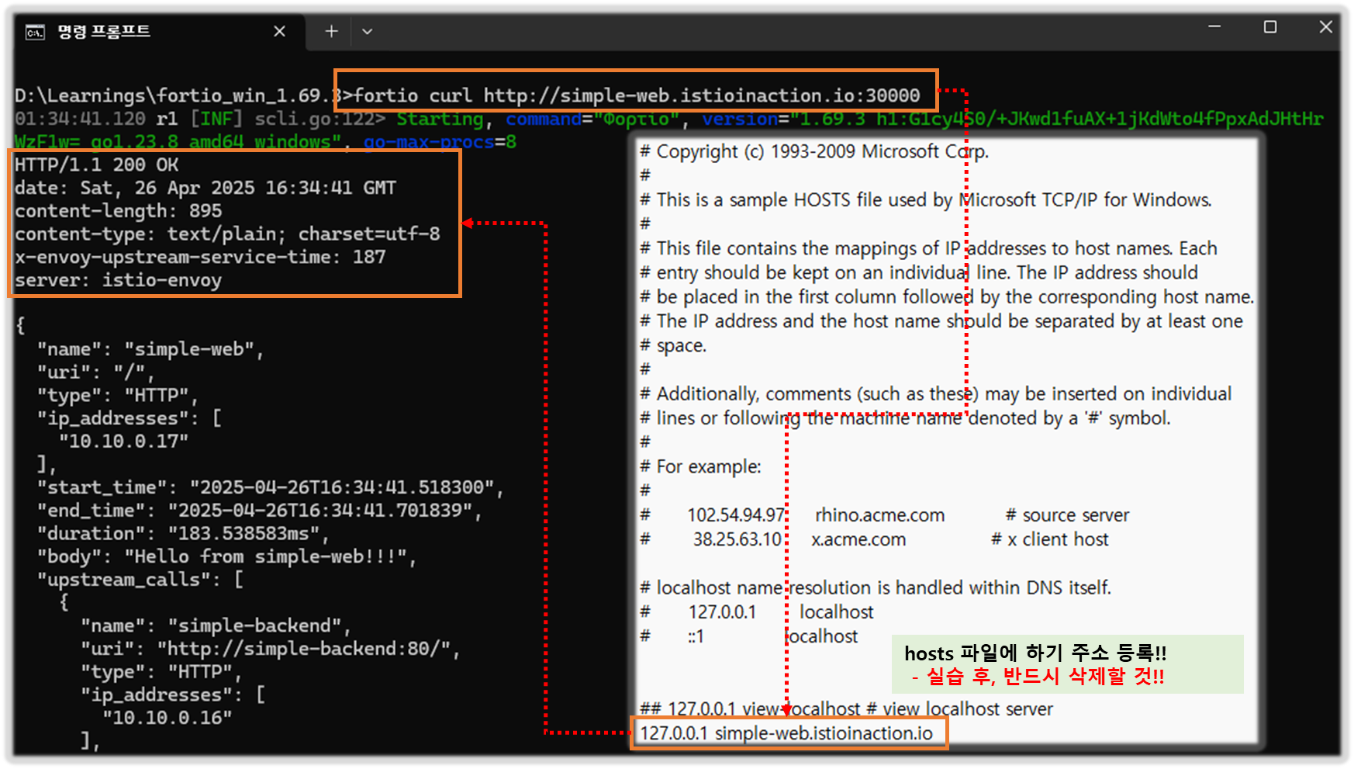
Task: Click 'rhino.acme.com' in the hosts file
Action: click(x=880, y=515)
